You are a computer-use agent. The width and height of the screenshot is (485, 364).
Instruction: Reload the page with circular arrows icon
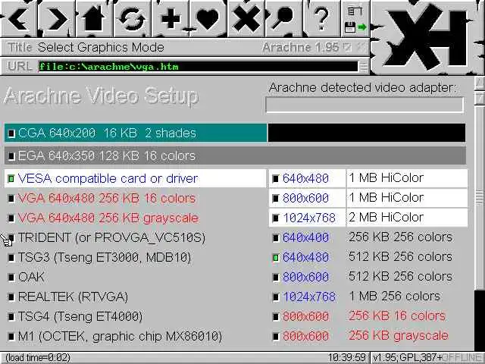click(132, 19)
